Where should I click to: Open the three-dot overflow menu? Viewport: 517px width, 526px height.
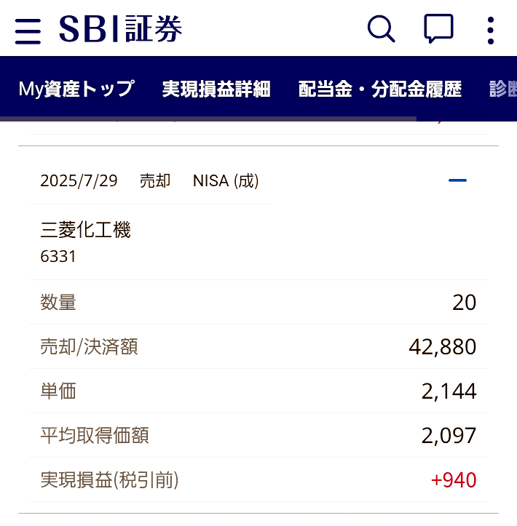point(490,31)
